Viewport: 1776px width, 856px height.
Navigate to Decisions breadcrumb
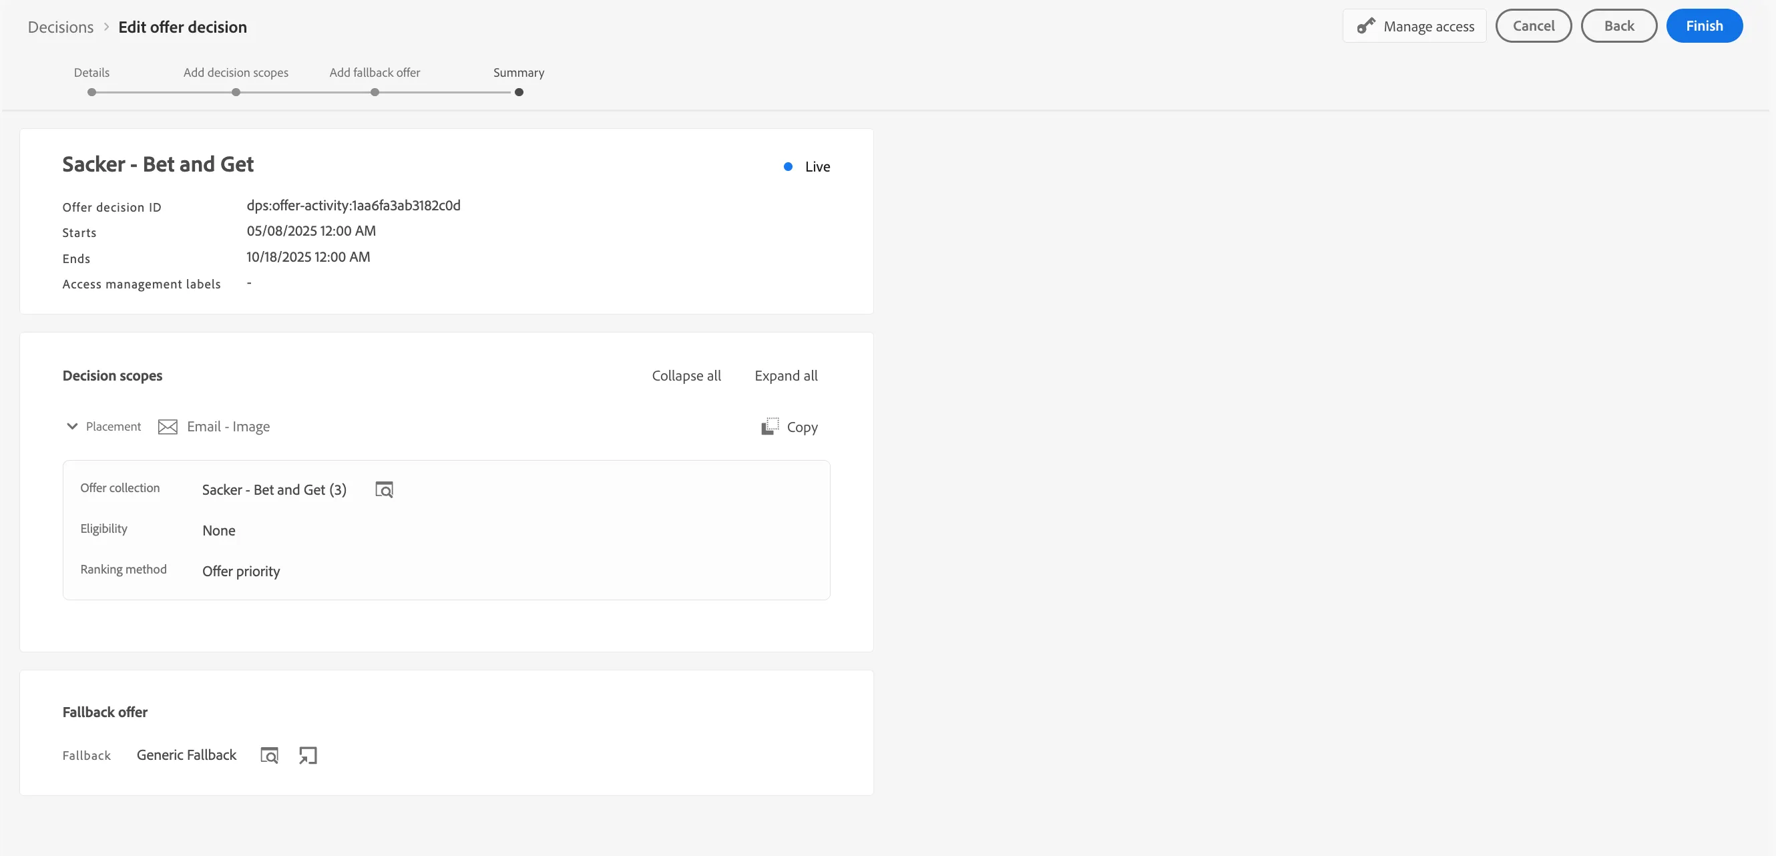point(61,27)
